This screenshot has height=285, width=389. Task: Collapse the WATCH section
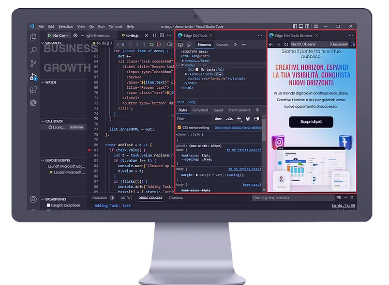pos(42,82)
